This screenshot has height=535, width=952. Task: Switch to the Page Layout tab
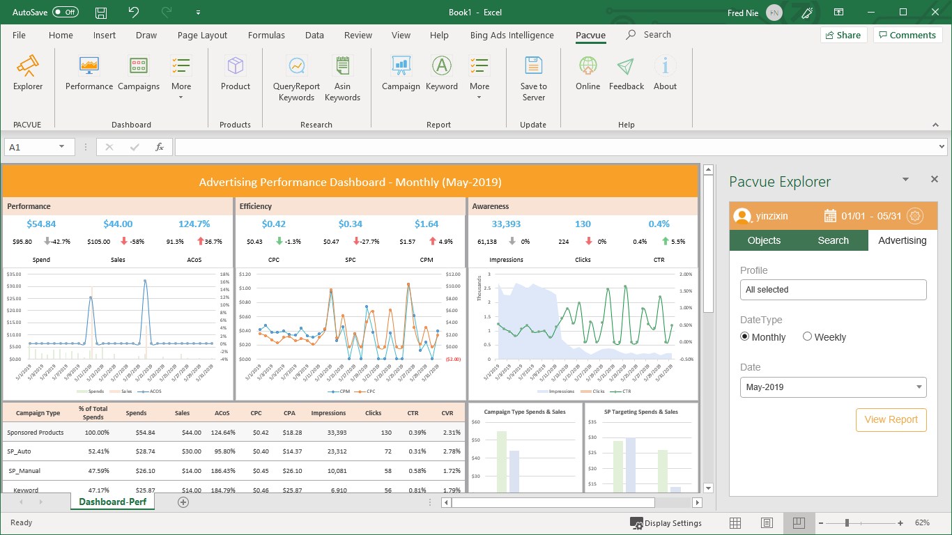pos(202,36)
